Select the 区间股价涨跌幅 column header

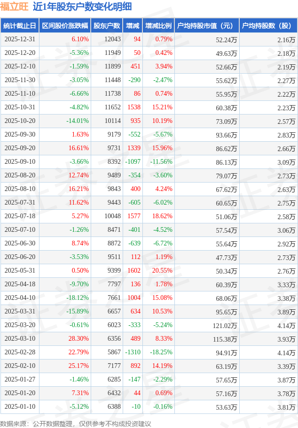64,26
